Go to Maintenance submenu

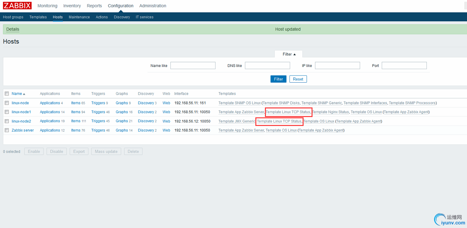[x=79, y=17]
